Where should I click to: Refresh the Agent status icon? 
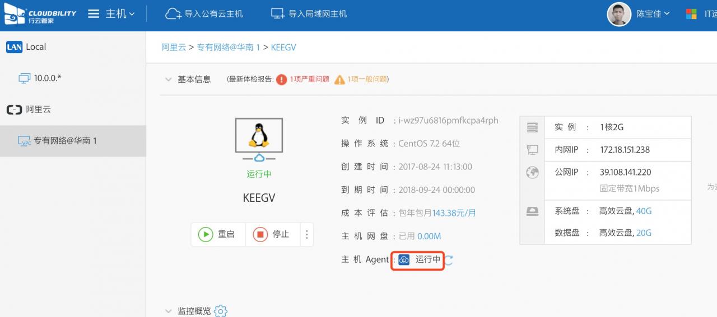point(449,259)
